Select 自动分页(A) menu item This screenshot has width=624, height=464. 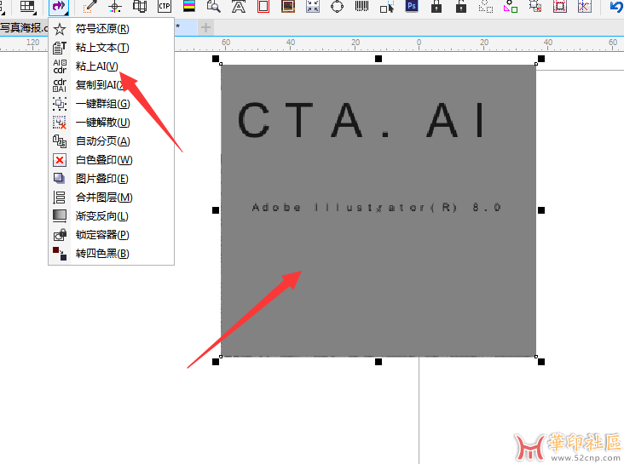pyautogui.click(x=111, y=140)
